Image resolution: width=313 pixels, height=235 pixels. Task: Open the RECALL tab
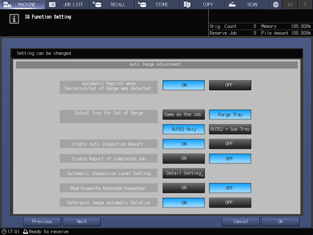[x=112, y=4]
